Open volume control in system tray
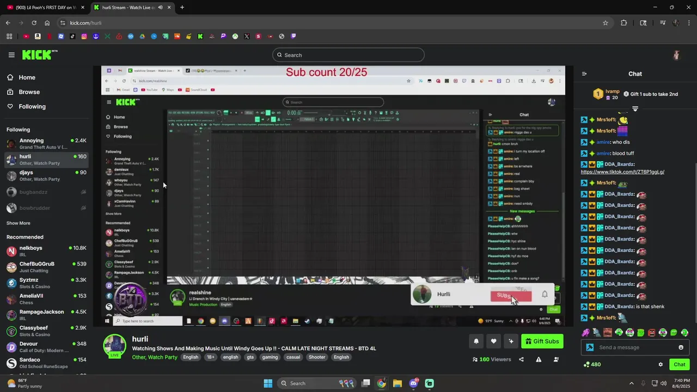Image resolution: width=697 pixels, height=392 pixels. [x=664, y=383]
